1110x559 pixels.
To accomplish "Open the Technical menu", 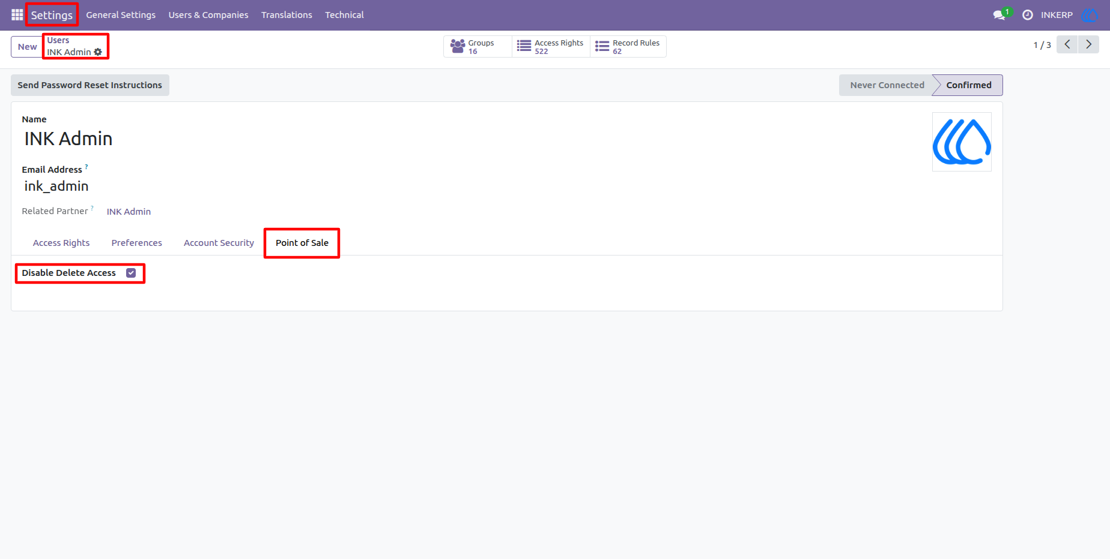I will point(344,15).
